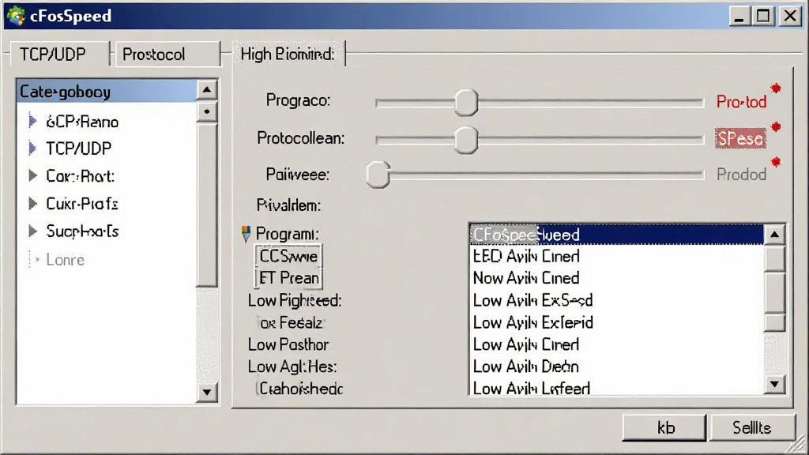Click the CCSwne button

point(288,256)
